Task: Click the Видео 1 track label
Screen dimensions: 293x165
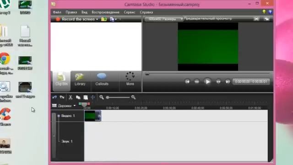Action: pyautogui.click(x=68, y=116)
